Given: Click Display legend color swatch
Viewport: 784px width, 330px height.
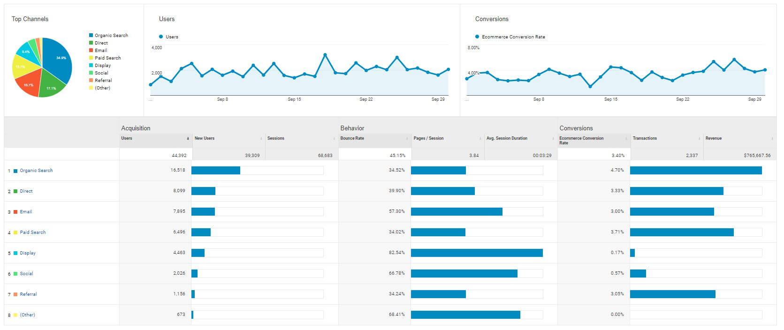Looking at the screenshot, I should (91, 65).
